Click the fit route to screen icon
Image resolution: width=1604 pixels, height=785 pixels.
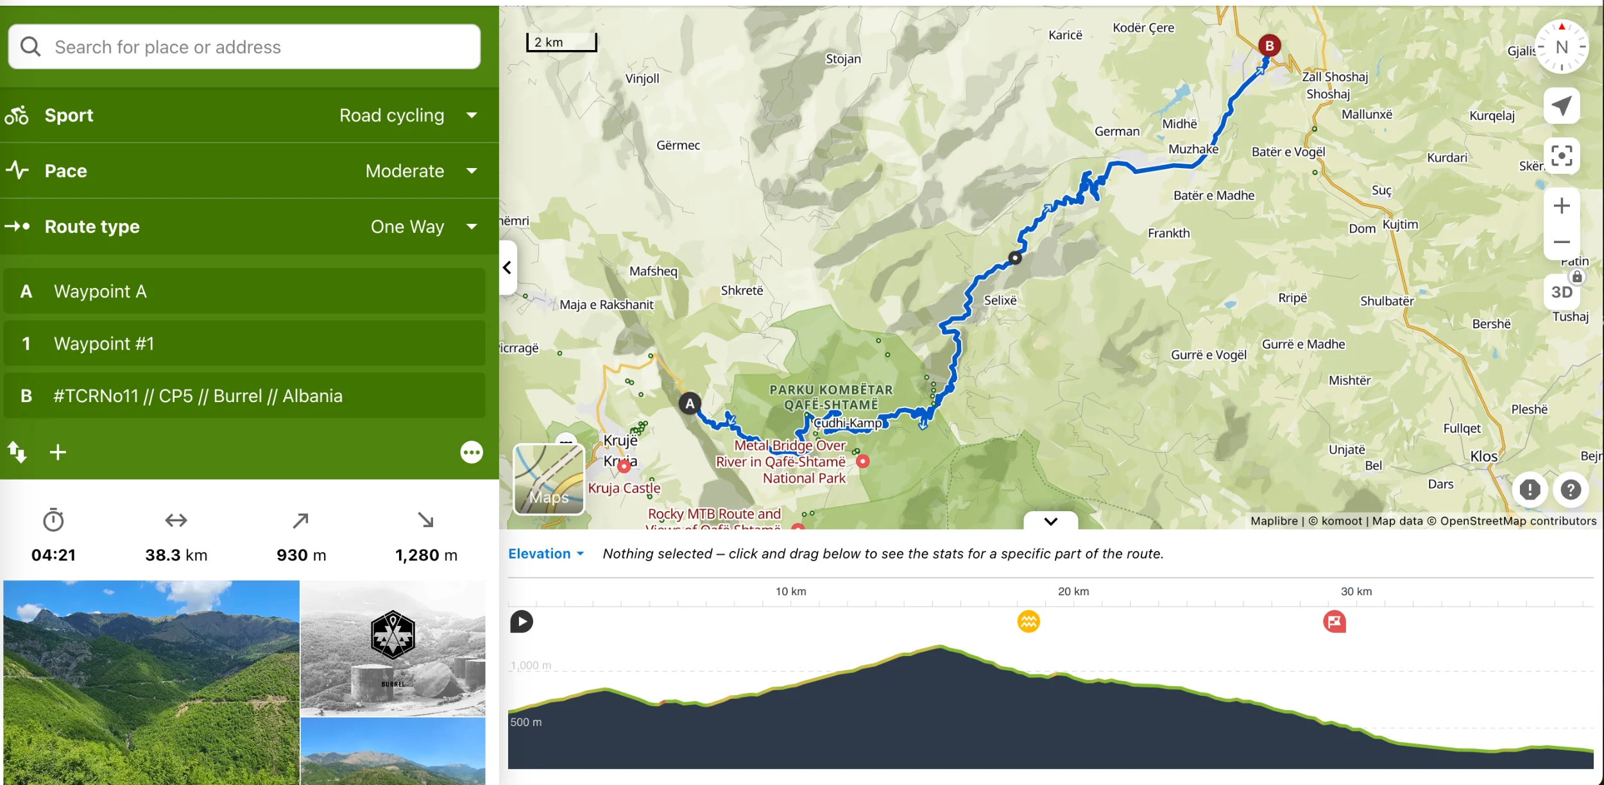(1562, 156)
